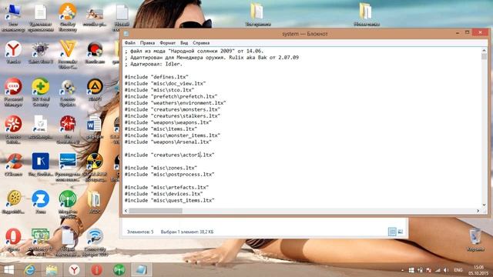Click the line #include "defines.ltx"
The width and height of the screenshot is (493, 277).
pyautogui.click(x=156, y=77)
